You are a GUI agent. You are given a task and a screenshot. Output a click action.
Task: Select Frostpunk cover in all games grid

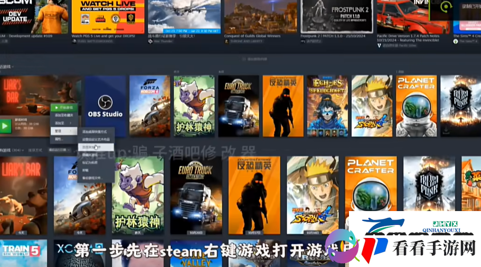point(429,184)
